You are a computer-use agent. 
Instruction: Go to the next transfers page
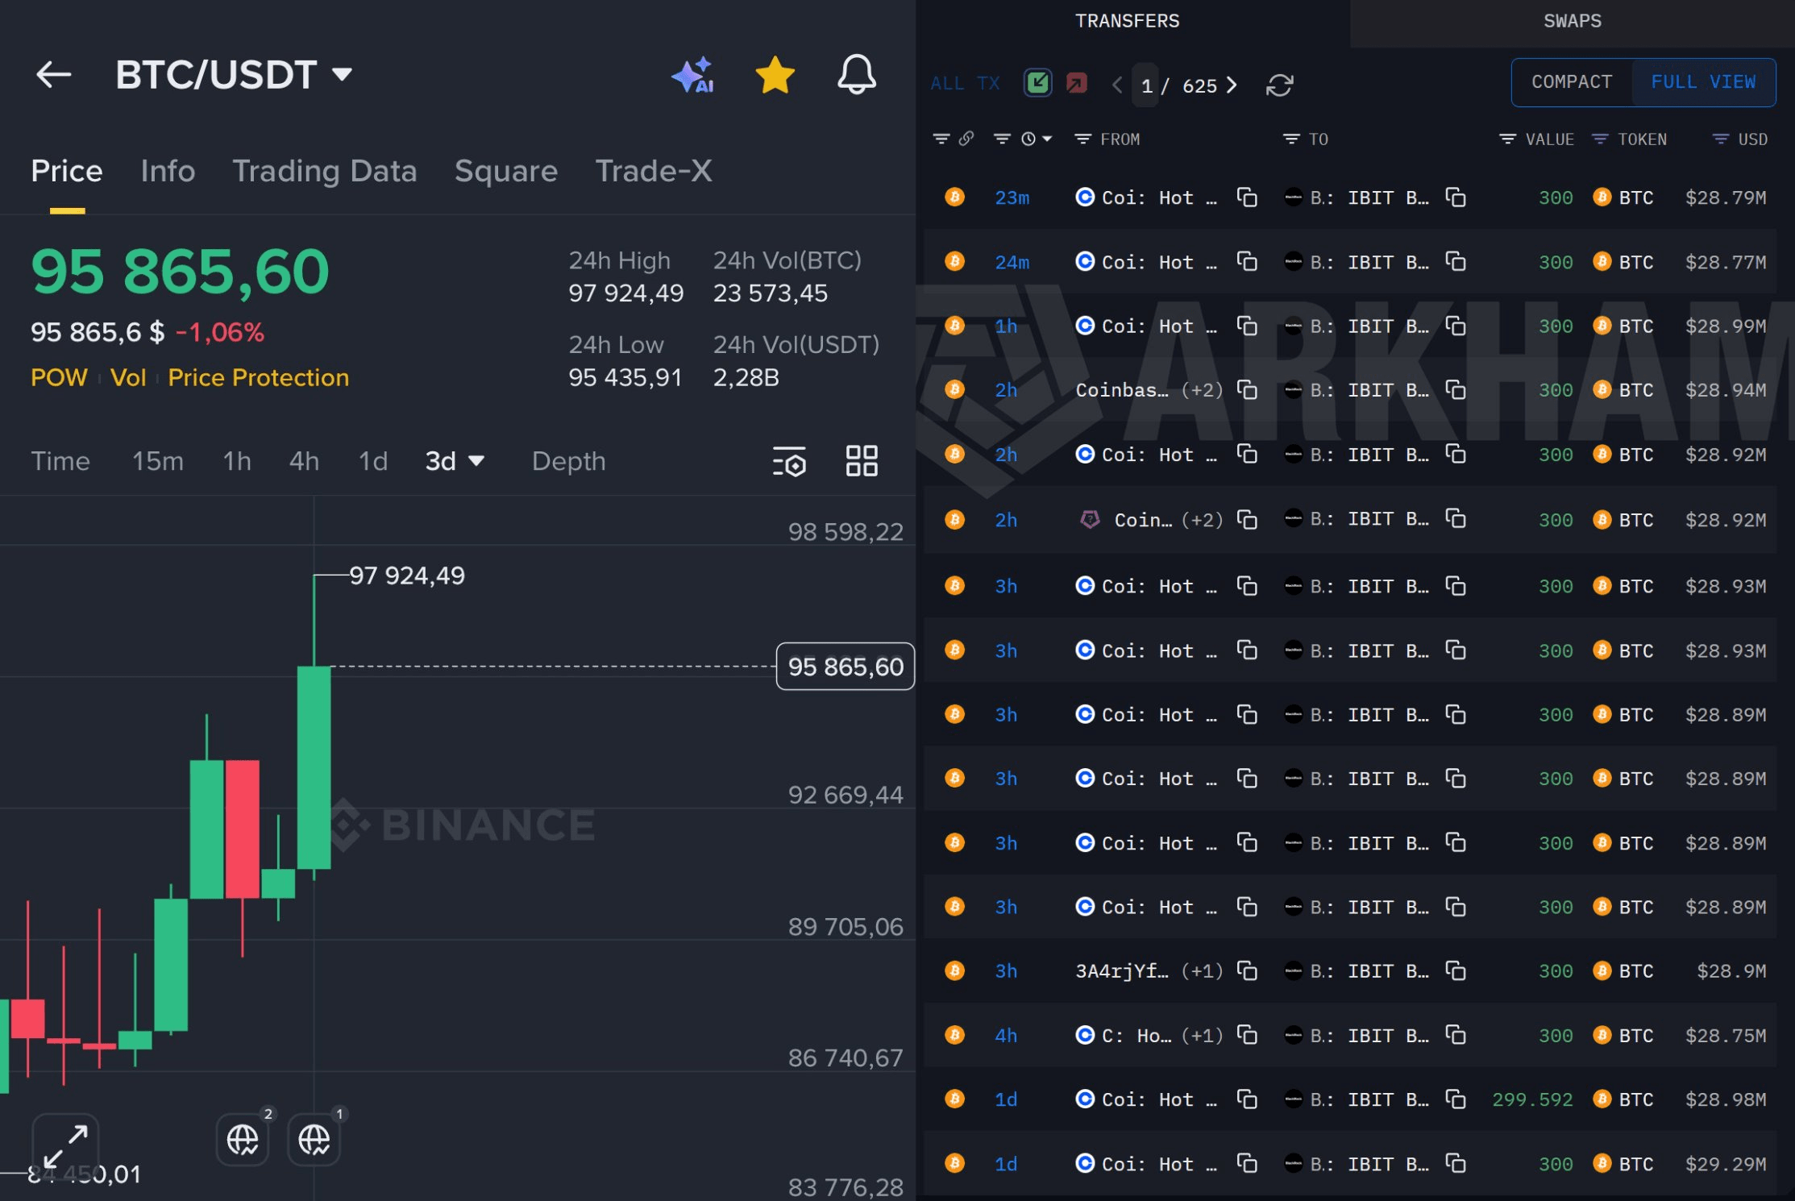pyautogui.click(x=1232, y=85)
